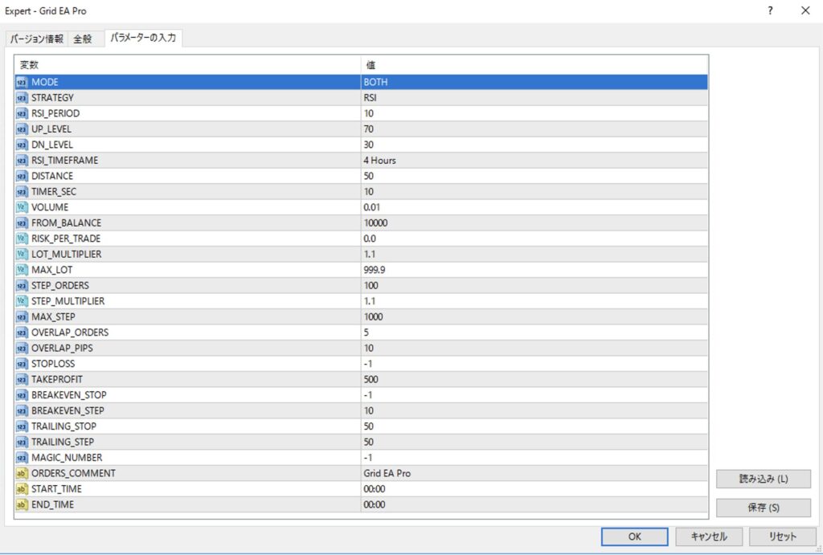Click the icon next to STEP_ORDERS

(x=22, y=286)
